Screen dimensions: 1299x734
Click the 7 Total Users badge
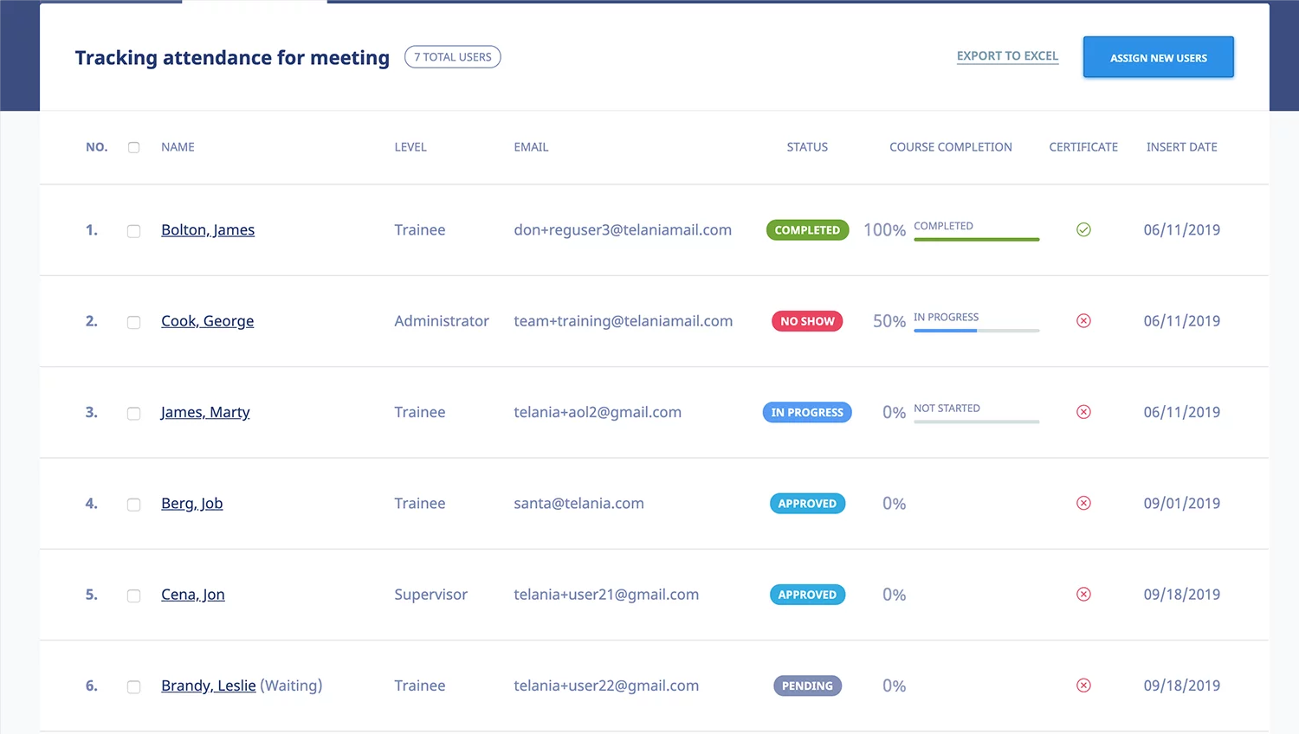coord(452,57)
